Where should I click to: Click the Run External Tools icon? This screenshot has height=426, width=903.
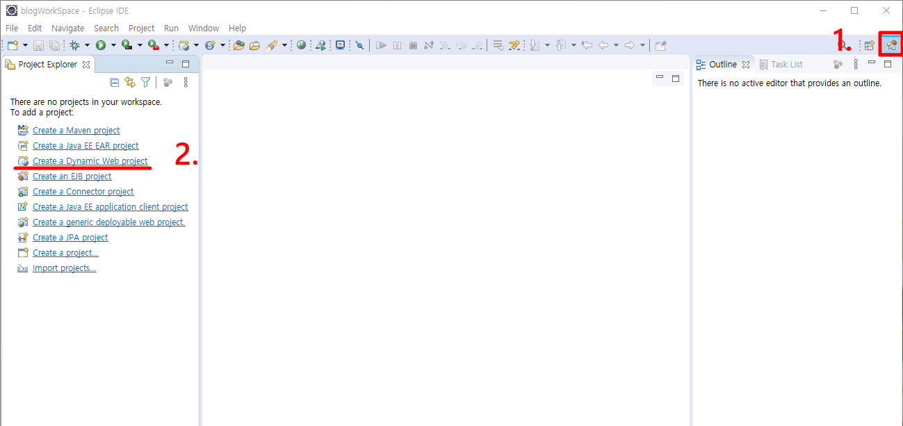(153, 45)
